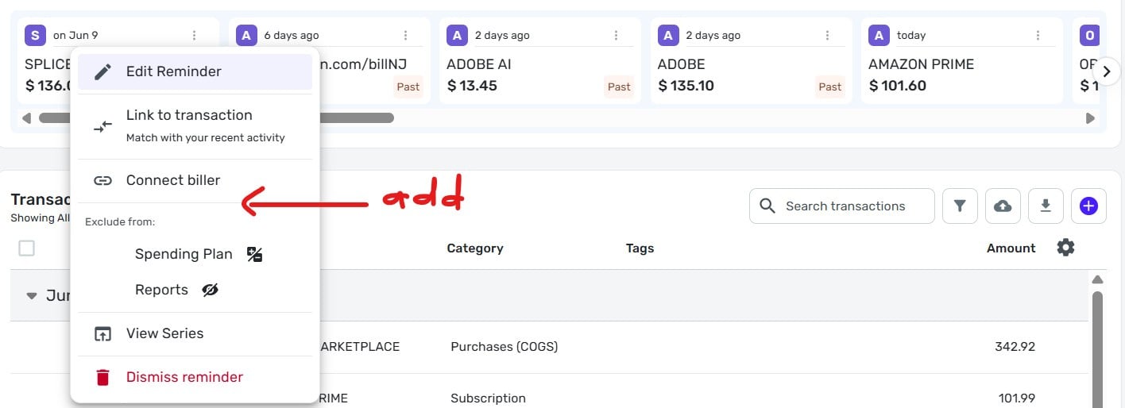Click the download transactions icon

(x=1046, y=206)
